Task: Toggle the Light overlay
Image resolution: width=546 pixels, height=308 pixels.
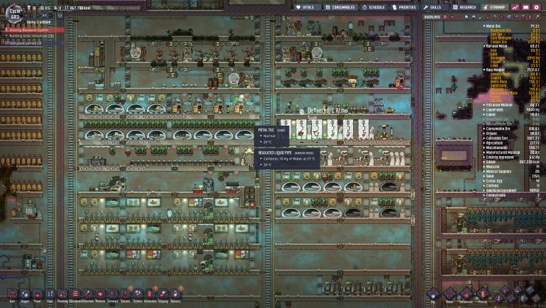Action: (474, 17)
